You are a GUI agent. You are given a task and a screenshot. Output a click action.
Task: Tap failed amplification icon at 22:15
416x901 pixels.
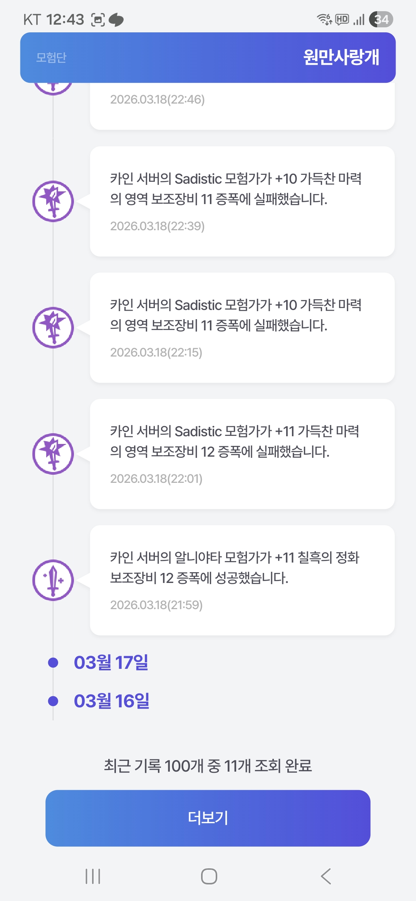coord(53,328)
